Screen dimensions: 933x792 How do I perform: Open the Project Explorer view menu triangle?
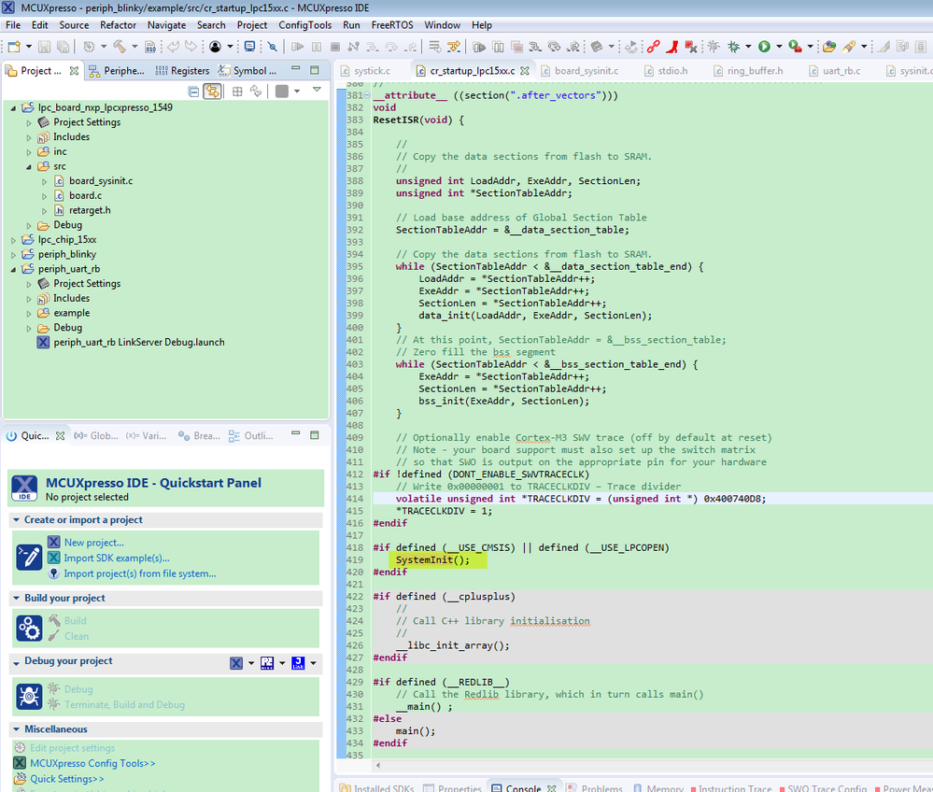(317, 91)
